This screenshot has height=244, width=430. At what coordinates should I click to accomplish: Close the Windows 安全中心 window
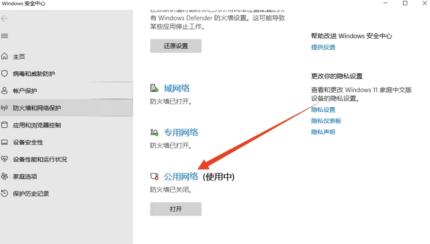[424, 3]
